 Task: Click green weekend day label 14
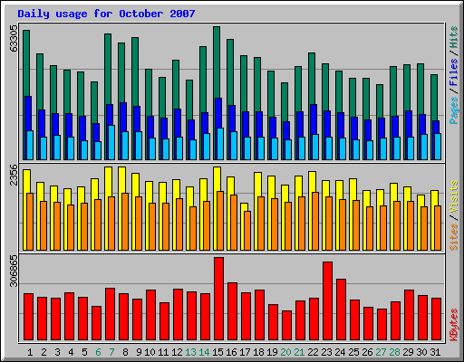204,352
